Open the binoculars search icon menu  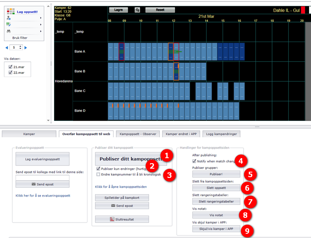click(x=9, y=31)
